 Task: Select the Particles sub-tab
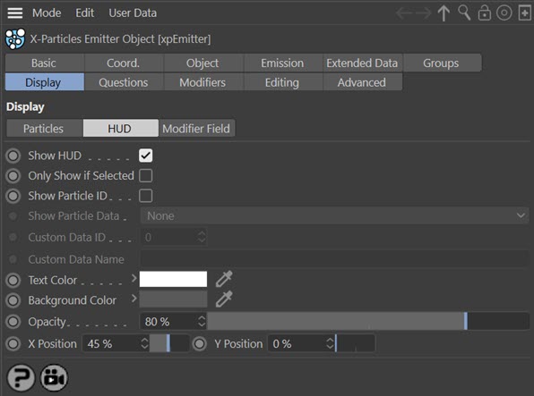coord(44,129)
